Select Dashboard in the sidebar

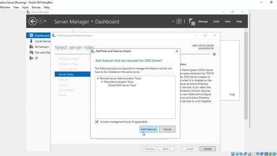coord(39,36)
